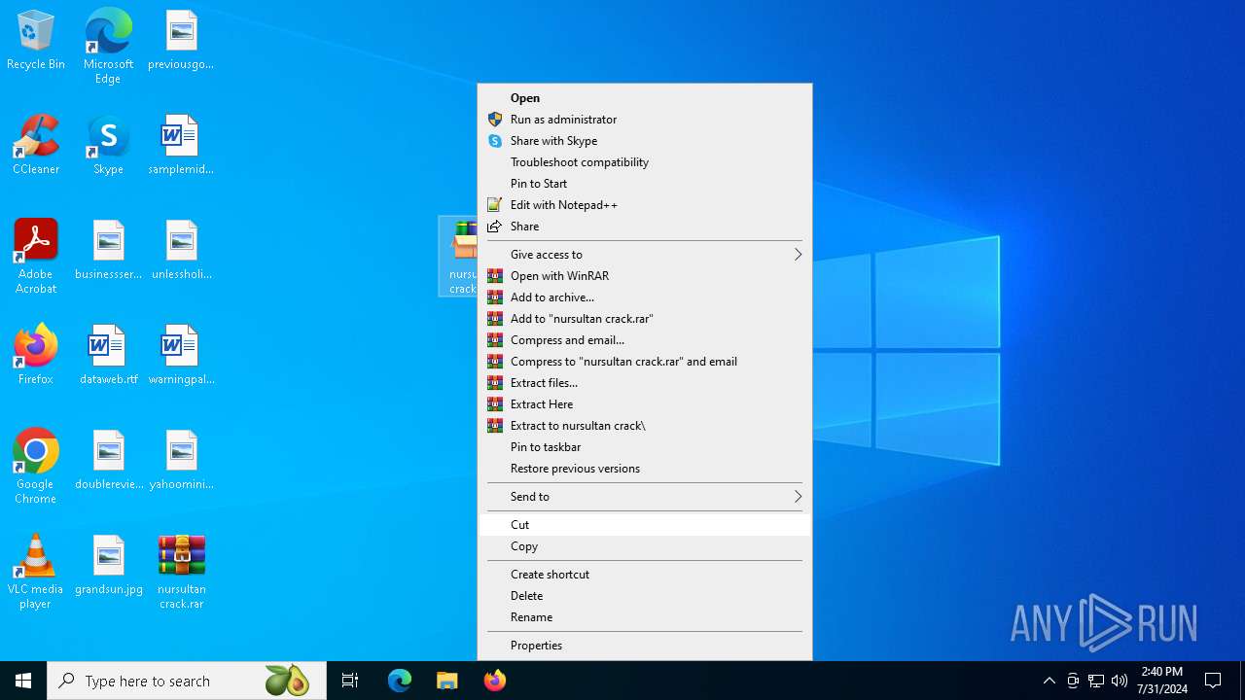
Task: Open network status tray icon
Action: click(1096, 681)
